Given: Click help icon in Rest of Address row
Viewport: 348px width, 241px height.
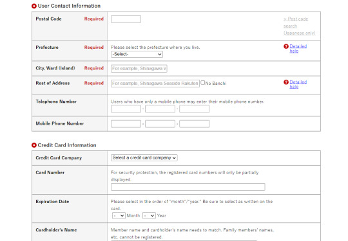Looking at the screenshot, I should tap(286, 82).
